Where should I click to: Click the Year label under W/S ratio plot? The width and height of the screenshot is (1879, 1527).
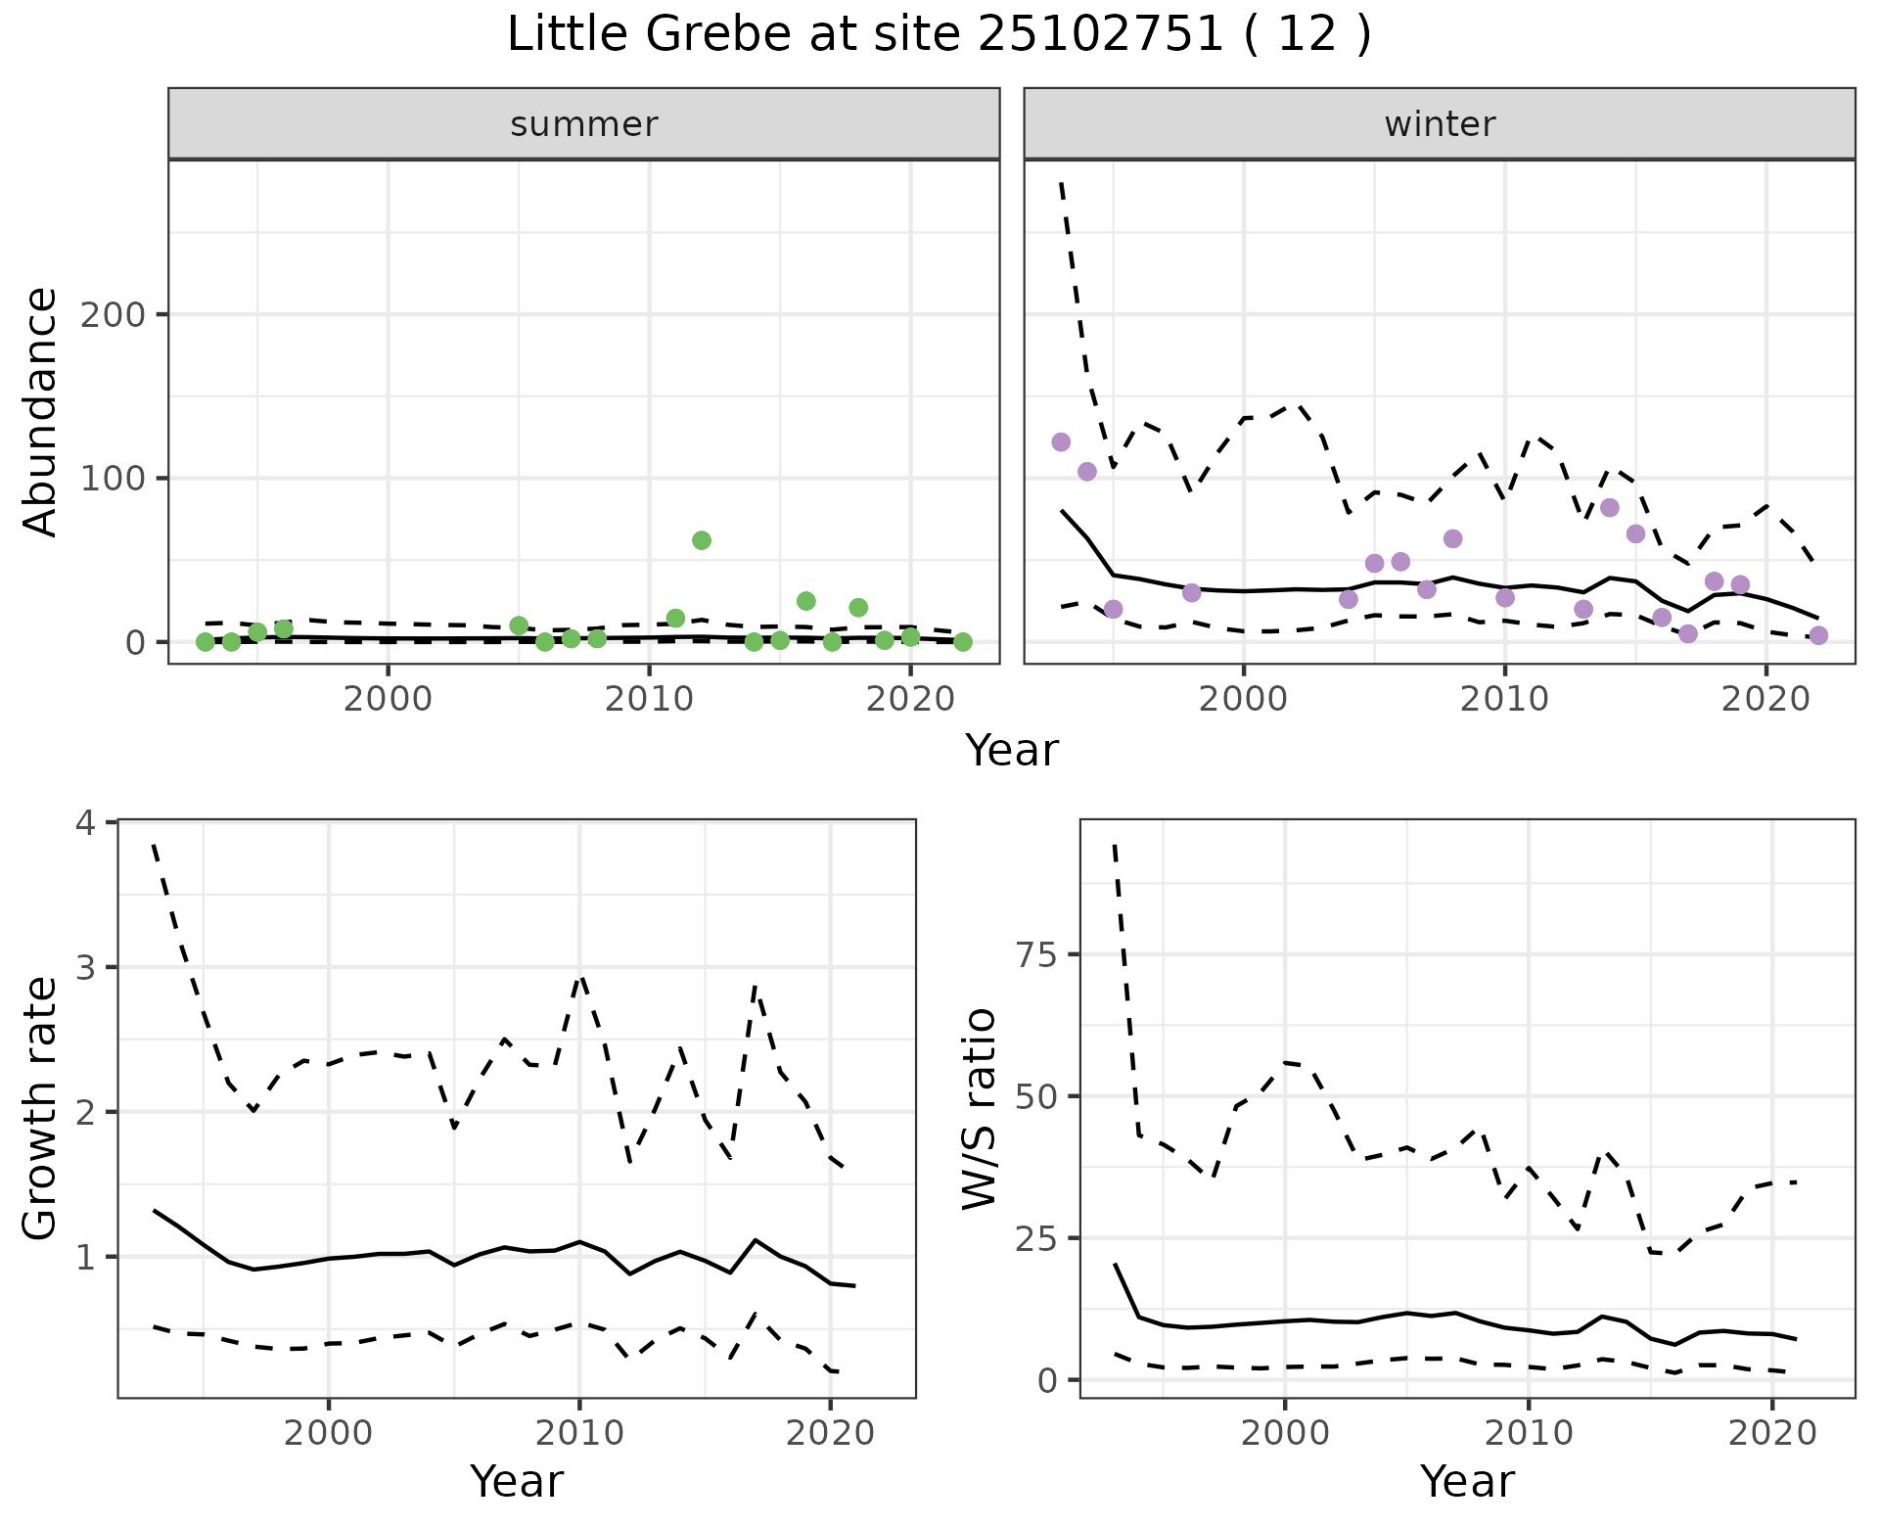[x=1467, y=1481]
